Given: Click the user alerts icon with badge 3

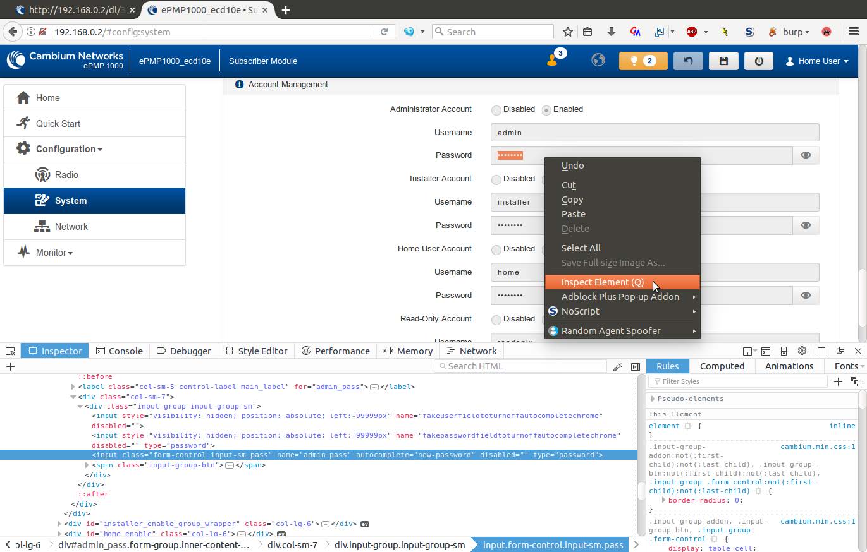Looking at the screenshot, I should click(553, 60).
